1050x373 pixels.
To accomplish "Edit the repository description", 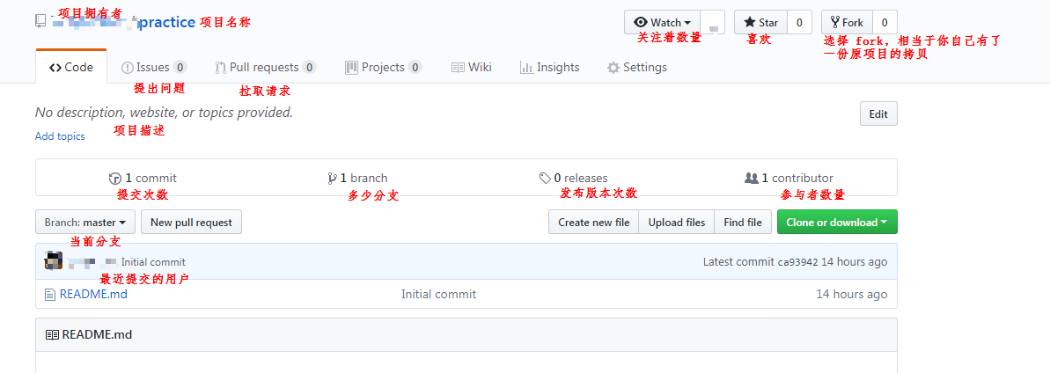I will [878, 113].
